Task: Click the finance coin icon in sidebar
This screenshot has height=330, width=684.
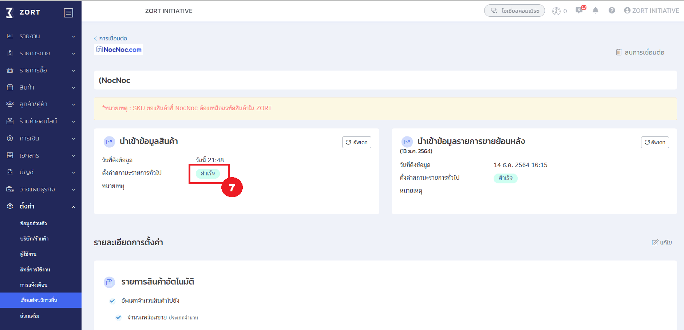Action: click(10, 138)
